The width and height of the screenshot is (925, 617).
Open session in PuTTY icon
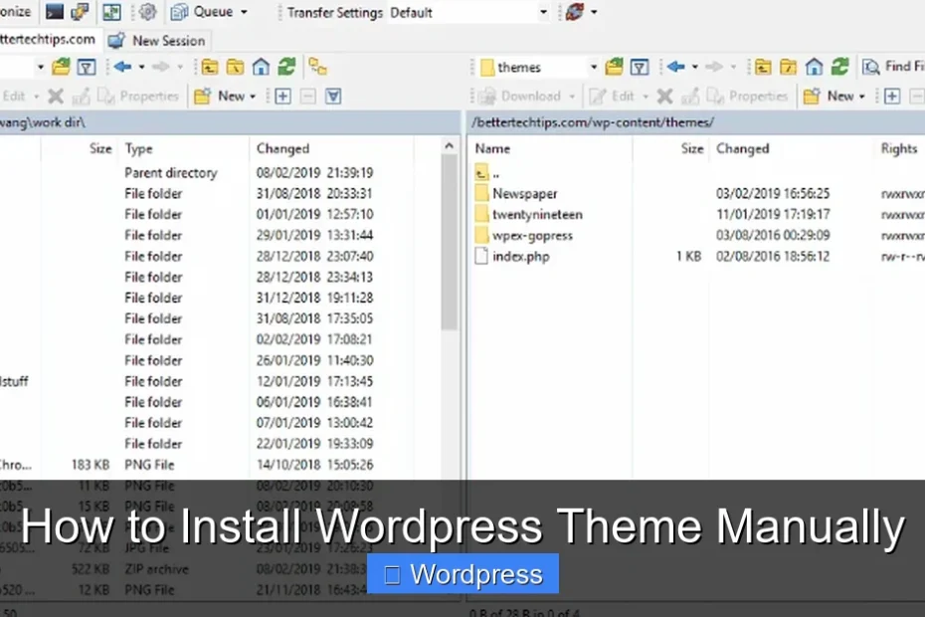coord(80,11)
